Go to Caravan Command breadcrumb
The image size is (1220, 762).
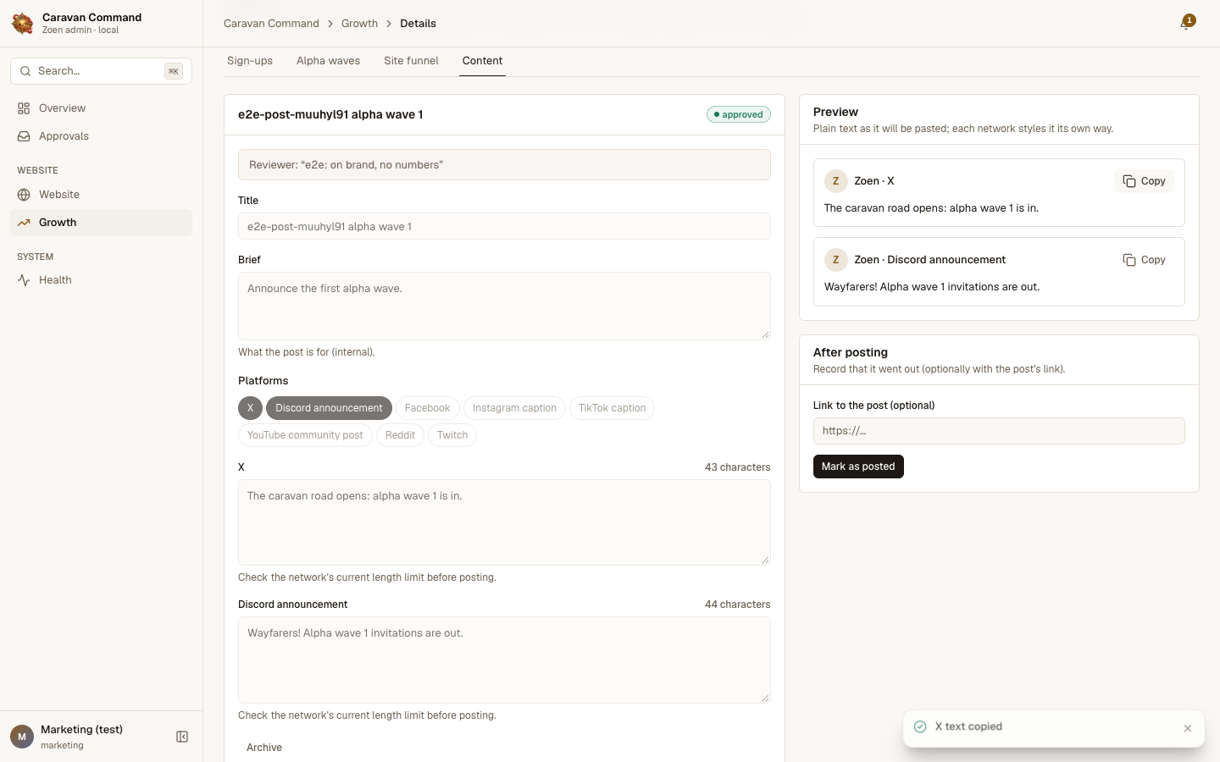(271, 24)
